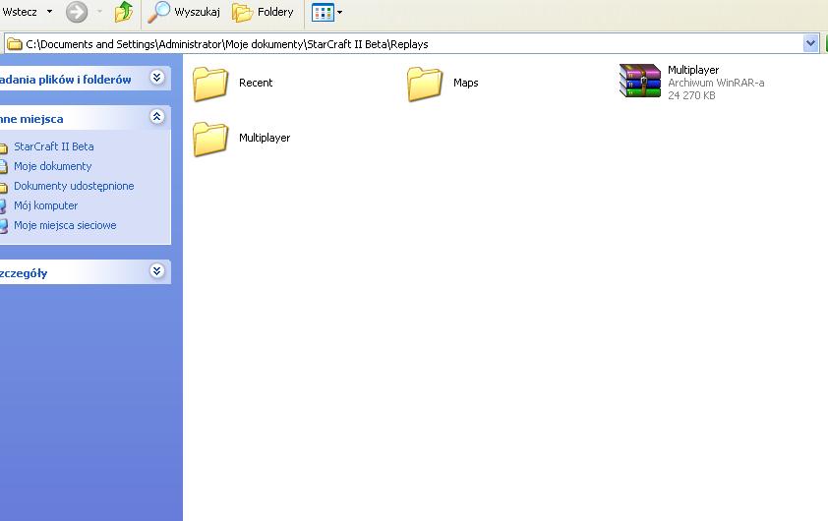Expand the Szczegóły details panel
Screen dimensions: 828x521
(x=156, y=272)
